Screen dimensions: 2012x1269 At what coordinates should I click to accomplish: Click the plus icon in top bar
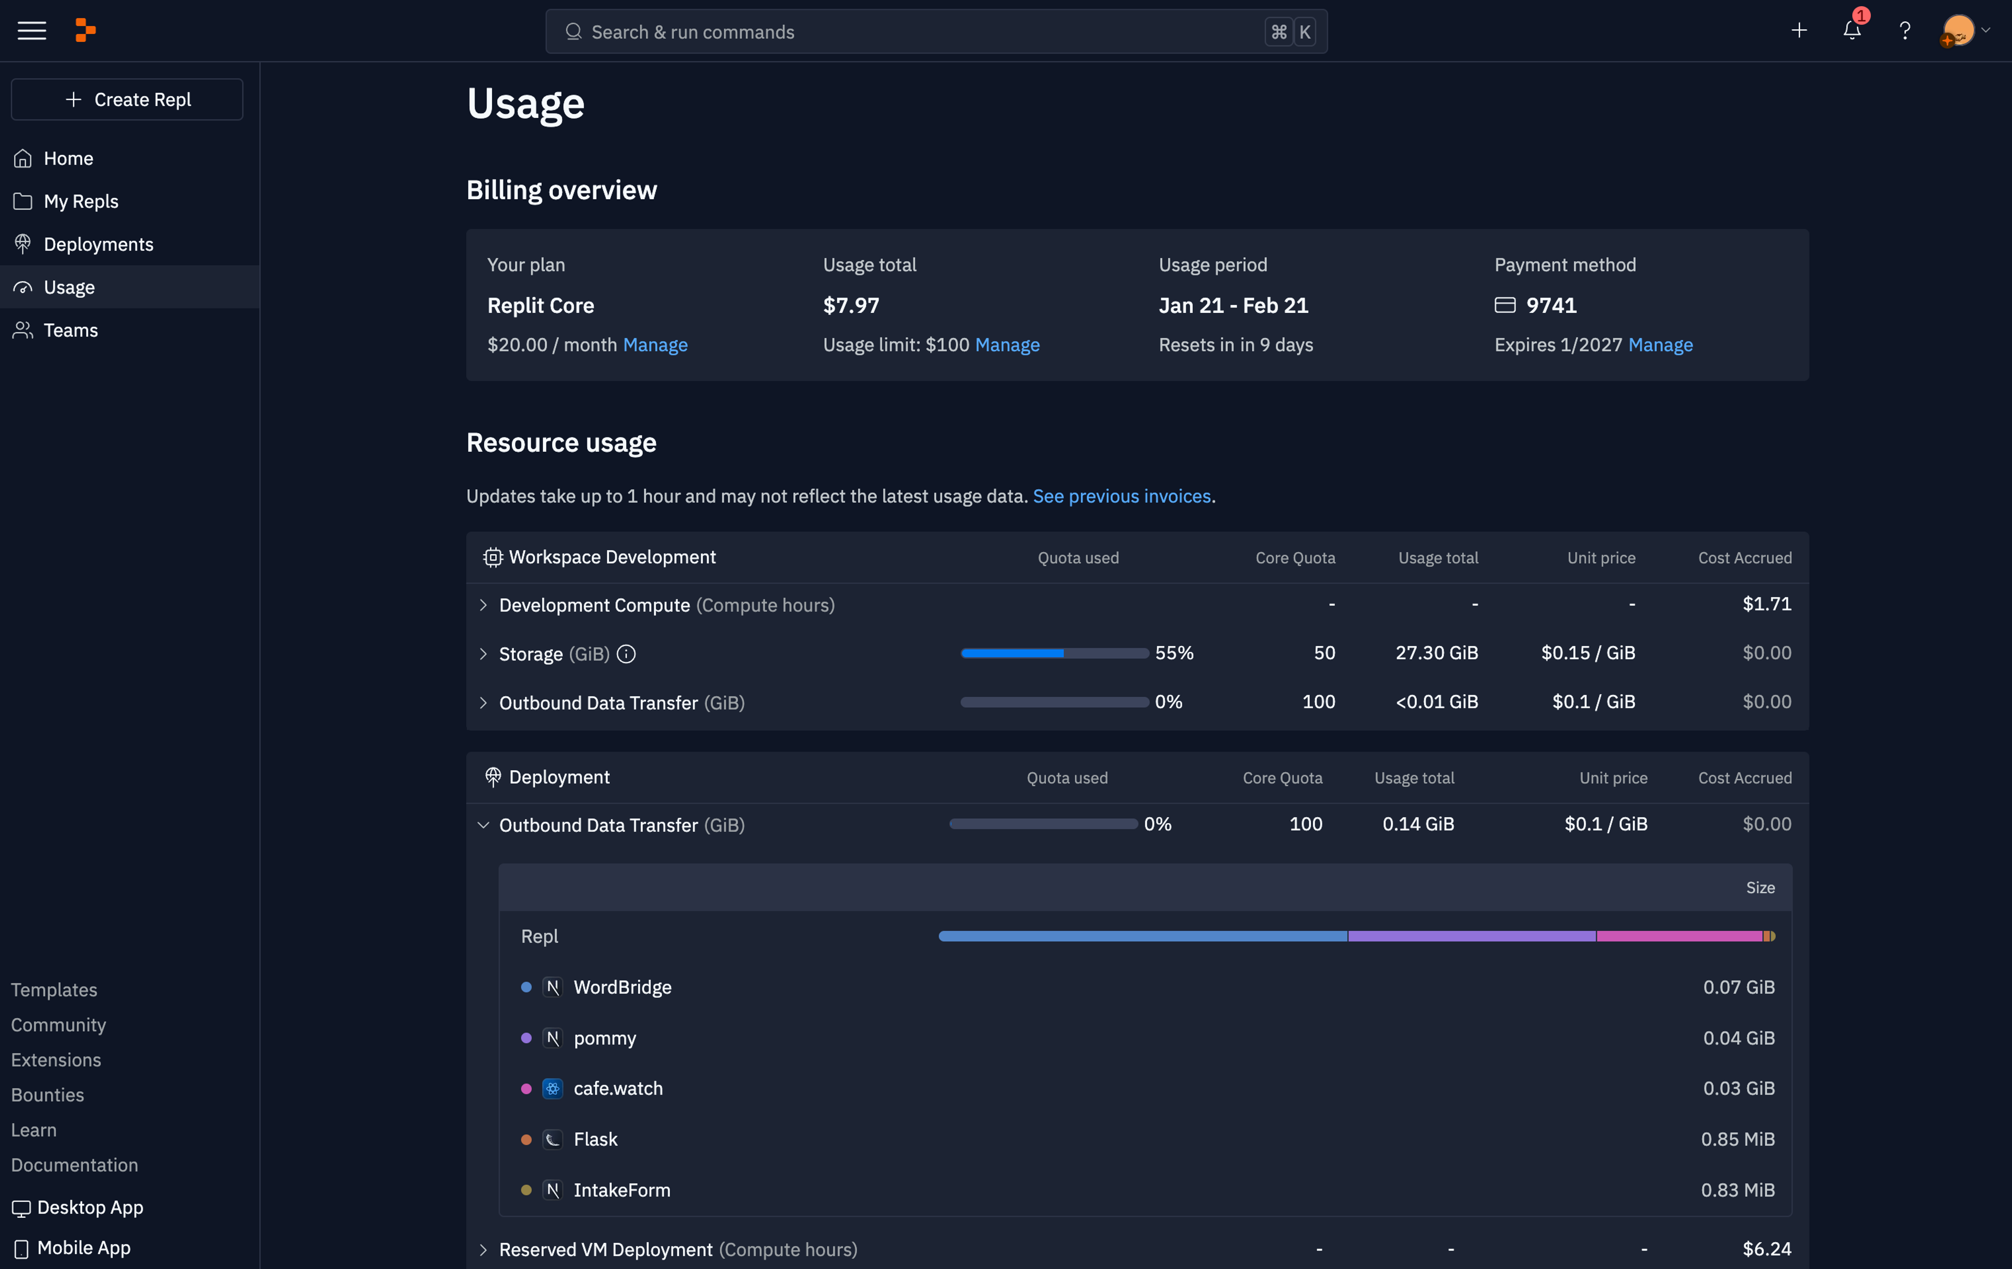pyautogui.click(x=1799, y=31)
